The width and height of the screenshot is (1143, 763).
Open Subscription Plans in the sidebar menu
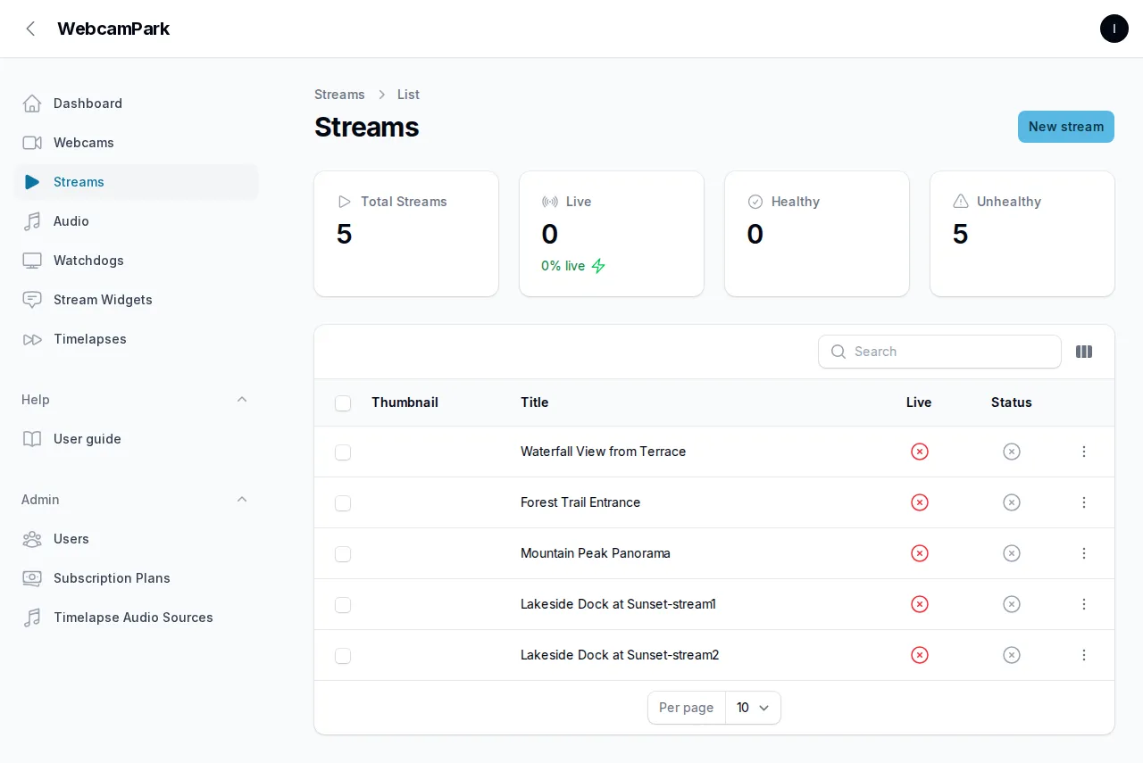(137, 578)
